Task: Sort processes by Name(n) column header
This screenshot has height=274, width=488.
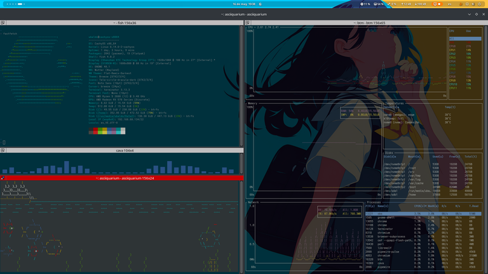Action: 383,206
